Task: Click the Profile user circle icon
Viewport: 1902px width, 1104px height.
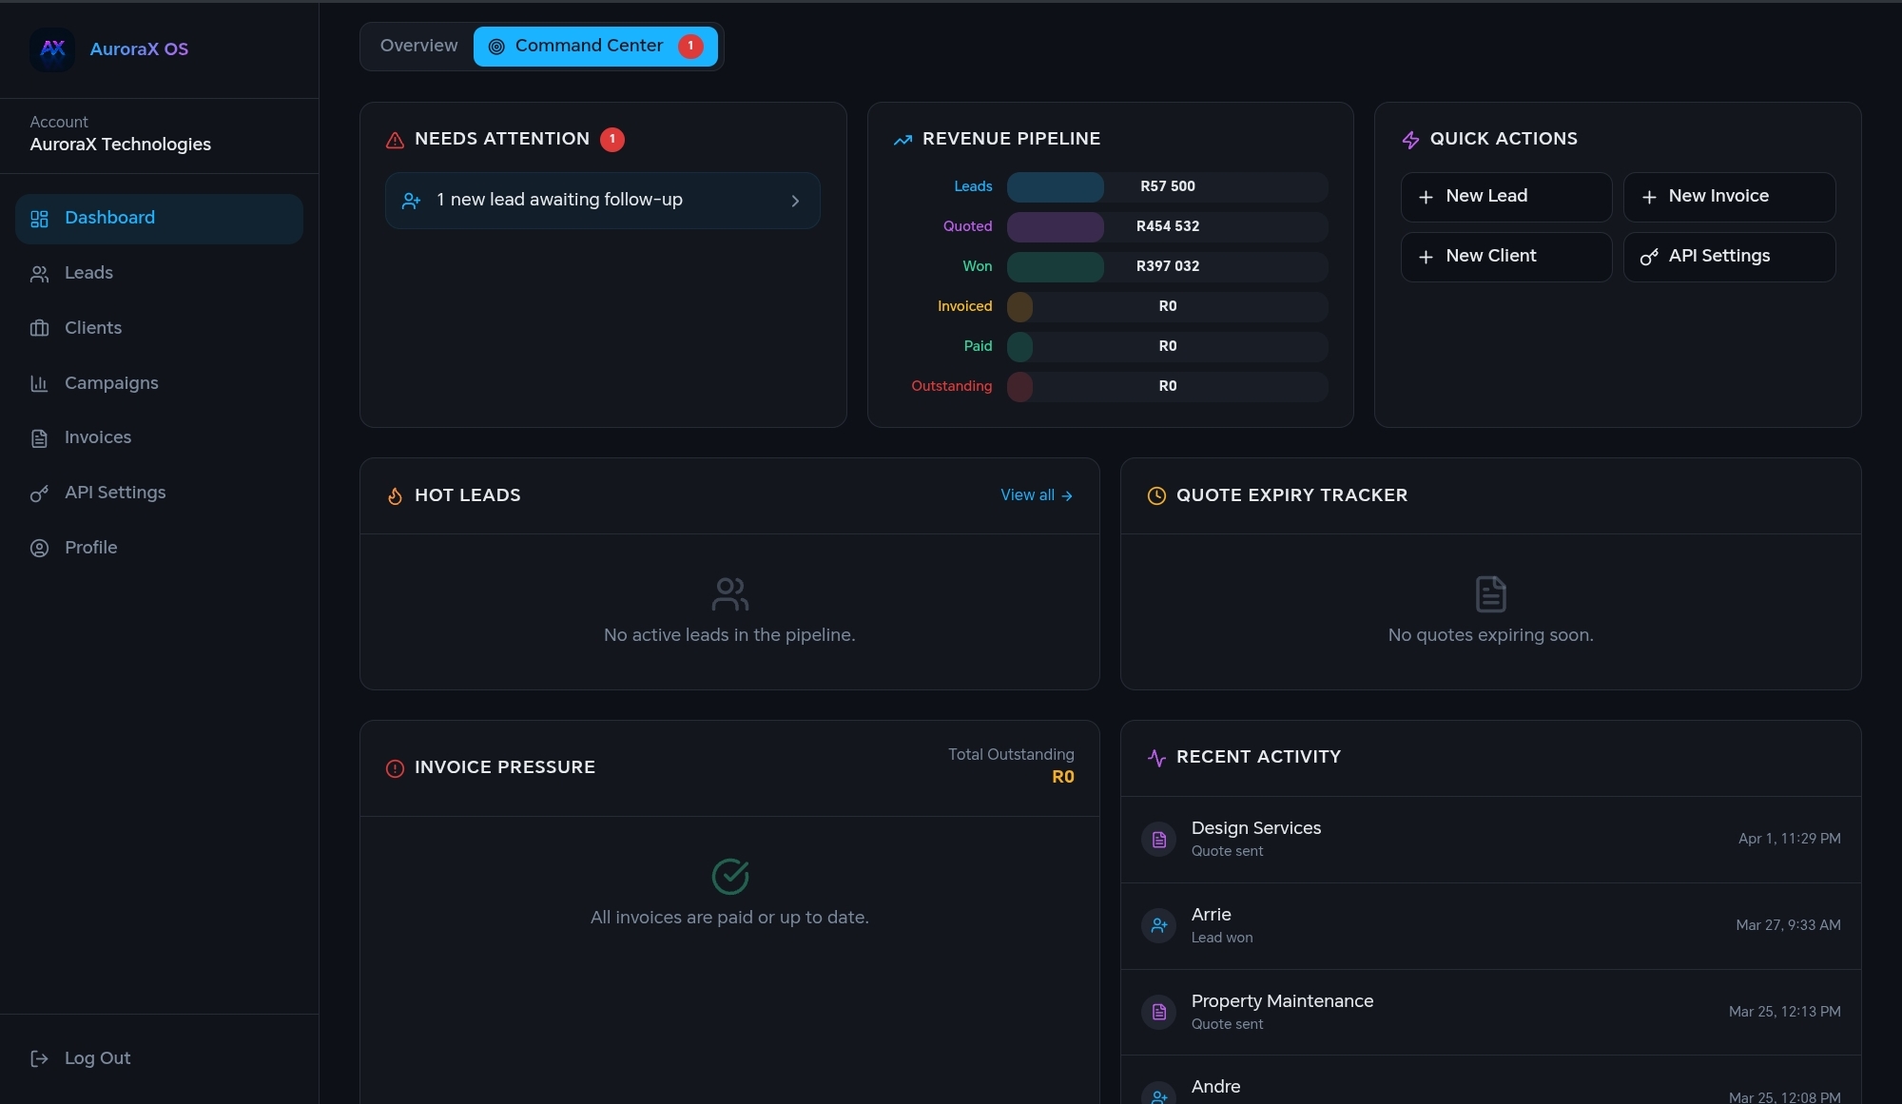Action: tap(39, 549)
